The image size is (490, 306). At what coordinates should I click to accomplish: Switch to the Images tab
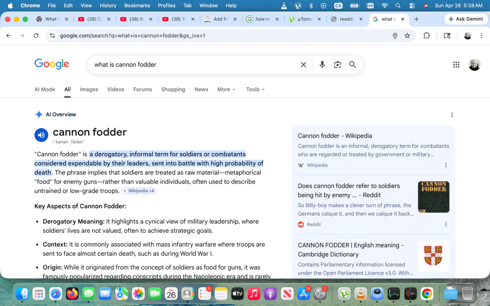click(89, 89)
